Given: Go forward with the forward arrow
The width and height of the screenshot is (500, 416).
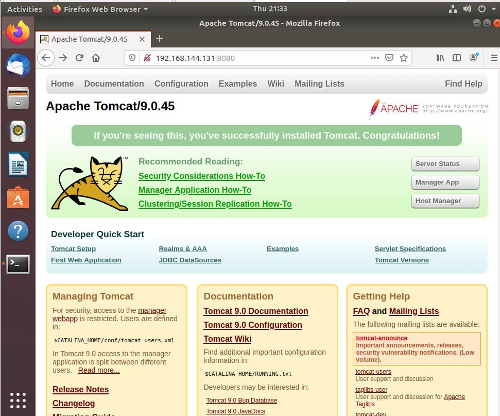Looking at the screenshot, I should pyautogui.click(x=63, y=58).
